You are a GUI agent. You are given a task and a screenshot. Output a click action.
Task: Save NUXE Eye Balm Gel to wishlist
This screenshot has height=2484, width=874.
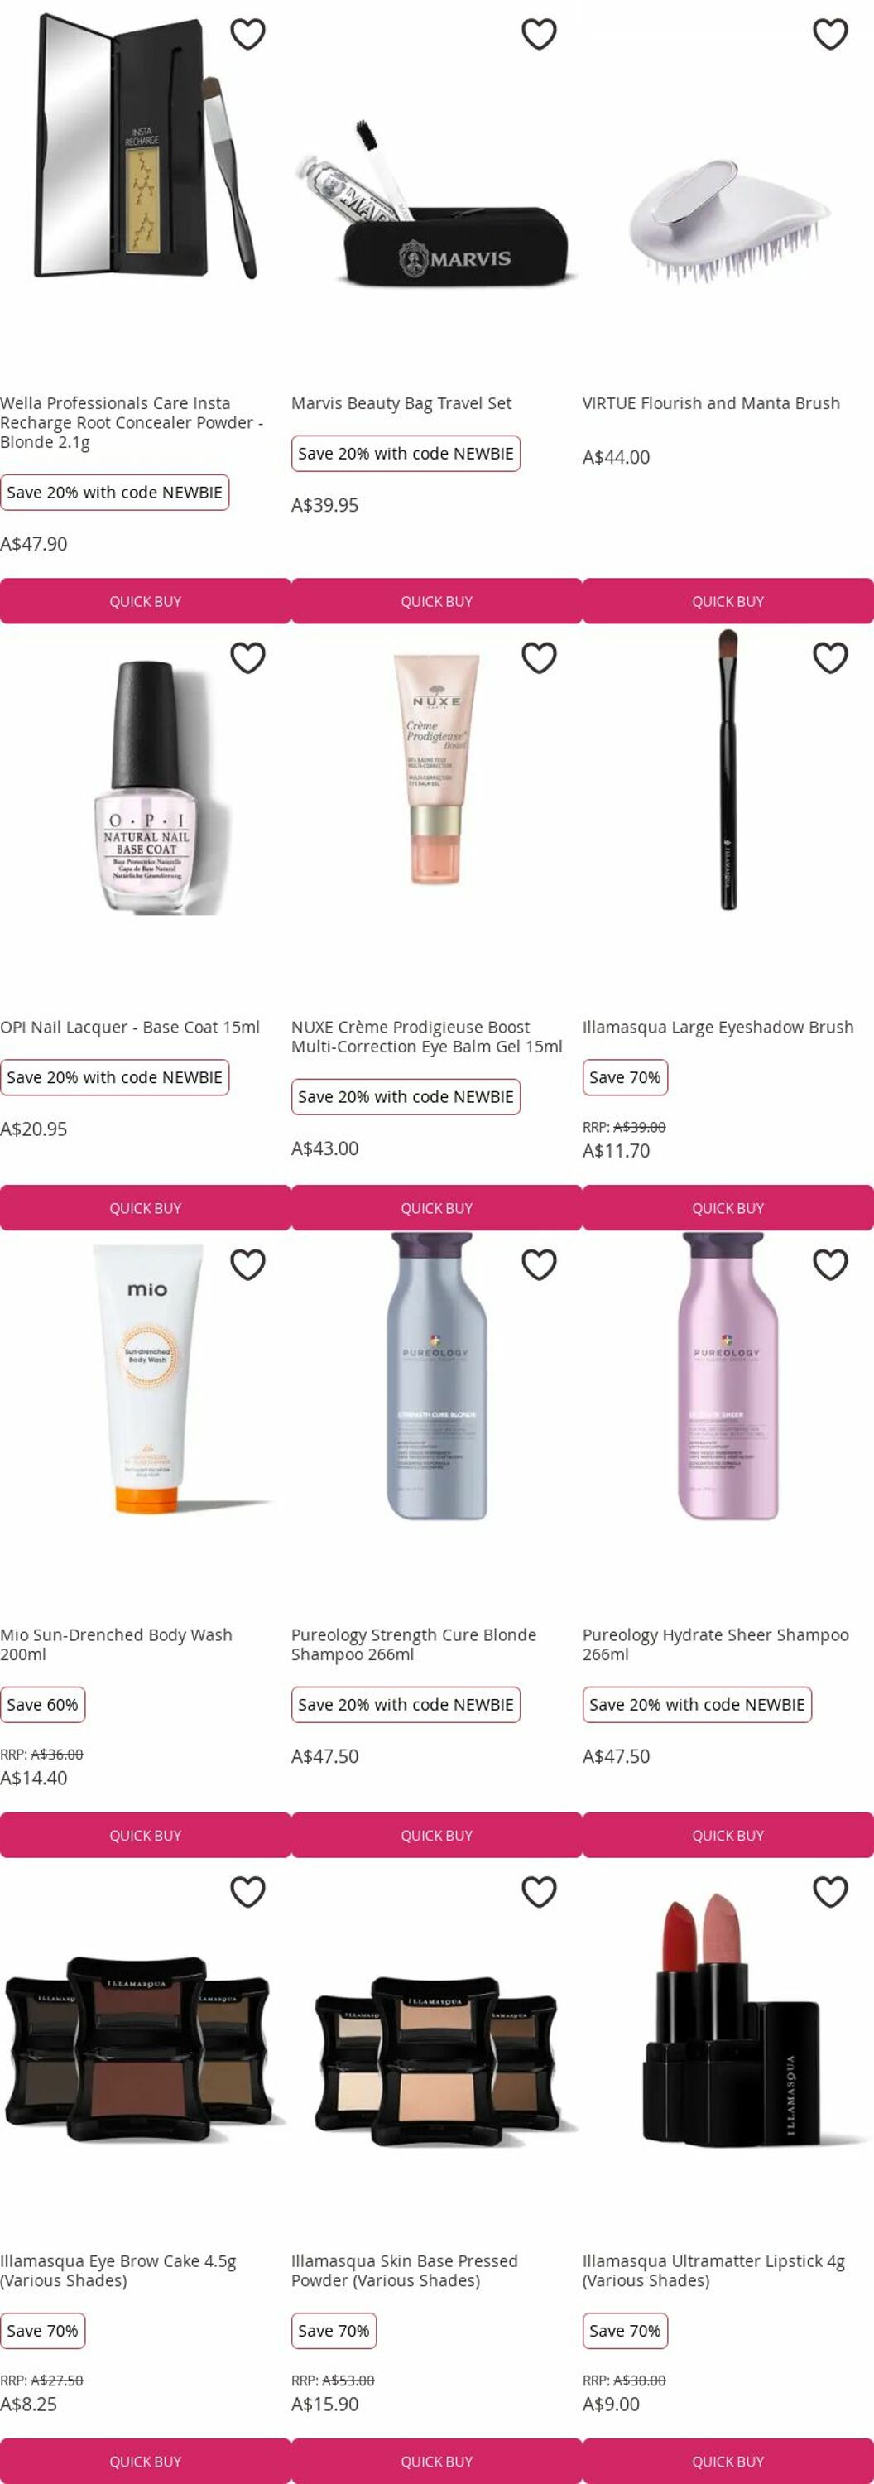(x=539, y=657)
